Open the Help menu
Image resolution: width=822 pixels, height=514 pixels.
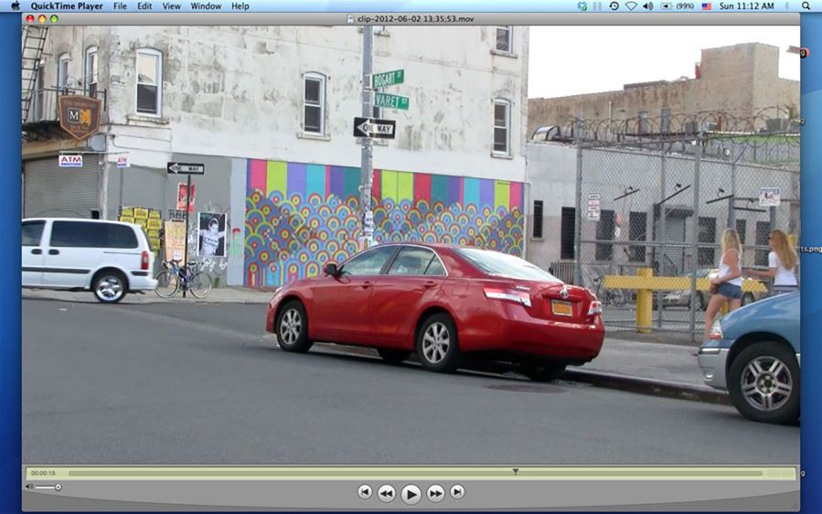pos(240,6)
